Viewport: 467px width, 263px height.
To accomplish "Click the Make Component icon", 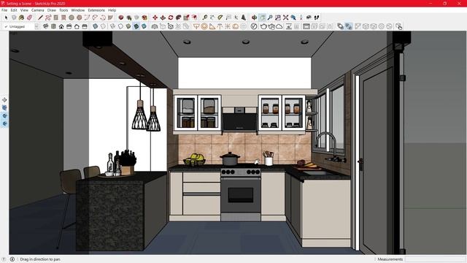I will [14, 18].
